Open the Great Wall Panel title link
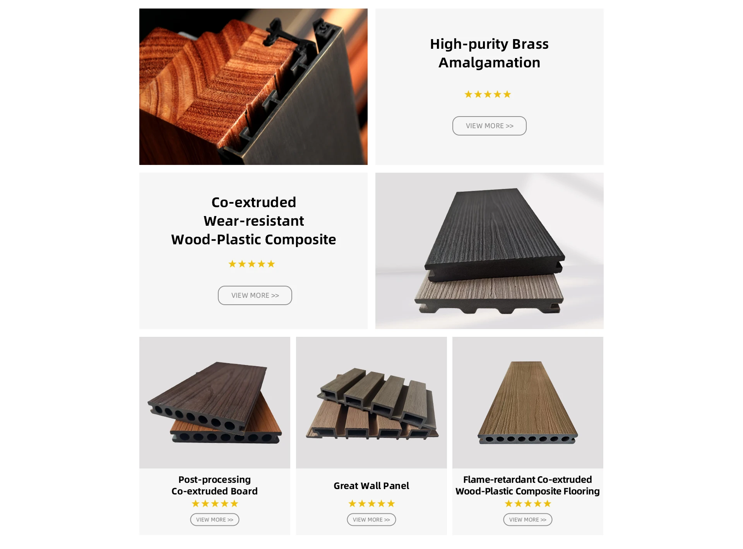This screenshot has width=743, height=549. point(371,486)
